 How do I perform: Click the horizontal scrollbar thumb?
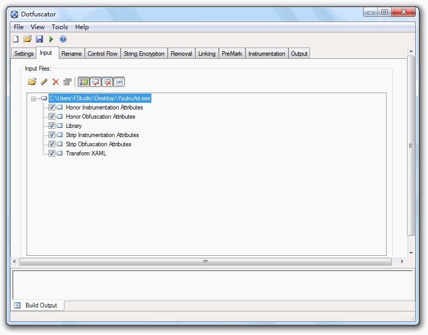[205, 261]
